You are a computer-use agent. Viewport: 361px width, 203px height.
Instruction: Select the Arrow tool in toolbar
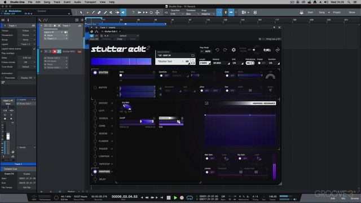[81, 12]
